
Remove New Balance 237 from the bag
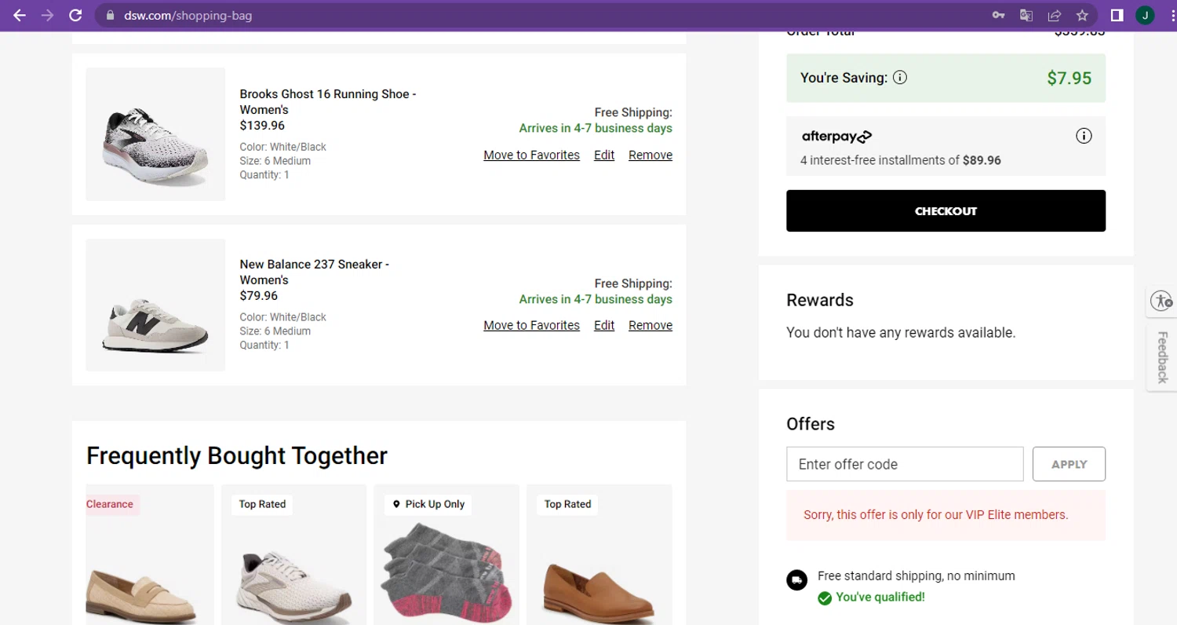[650, 325]
